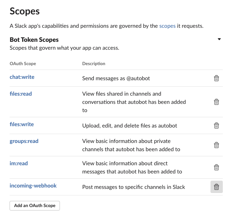Click the OAuth Scope column header
Screen dimensions: 230x217
coord(23,63)
